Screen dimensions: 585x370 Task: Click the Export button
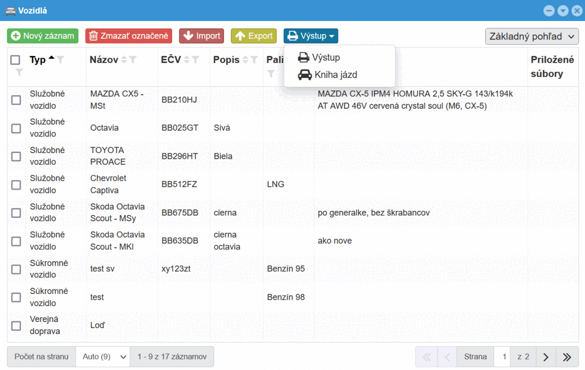click(253, 36)
